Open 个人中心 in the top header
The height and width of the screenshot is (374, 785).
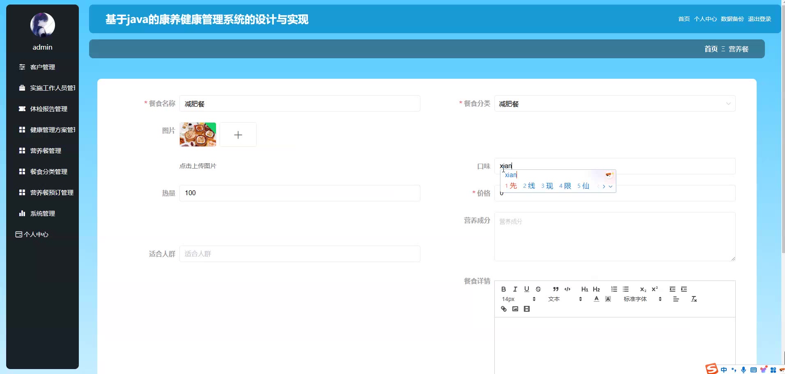tap(705, 19)
